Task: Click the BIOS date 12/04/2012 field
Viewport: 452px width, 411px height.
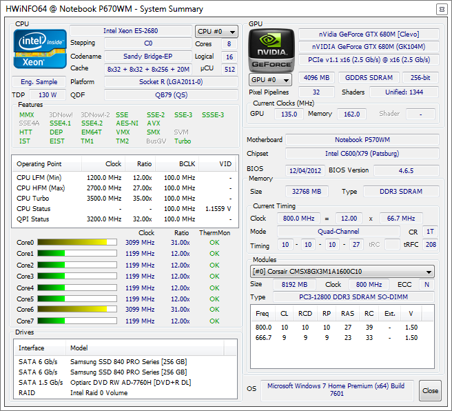Action: 305,170
